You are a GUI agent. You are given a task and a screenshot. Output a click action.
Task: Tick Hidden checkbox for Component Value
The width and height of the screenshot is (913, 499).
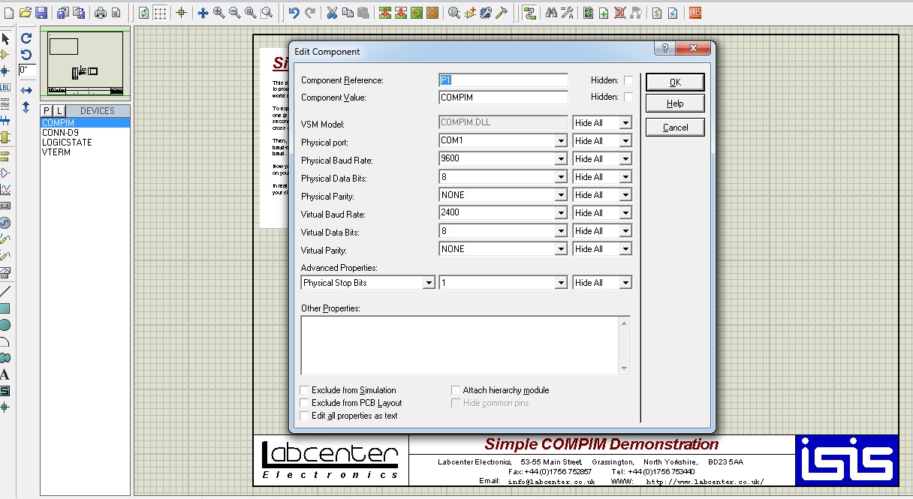[628, 97]
